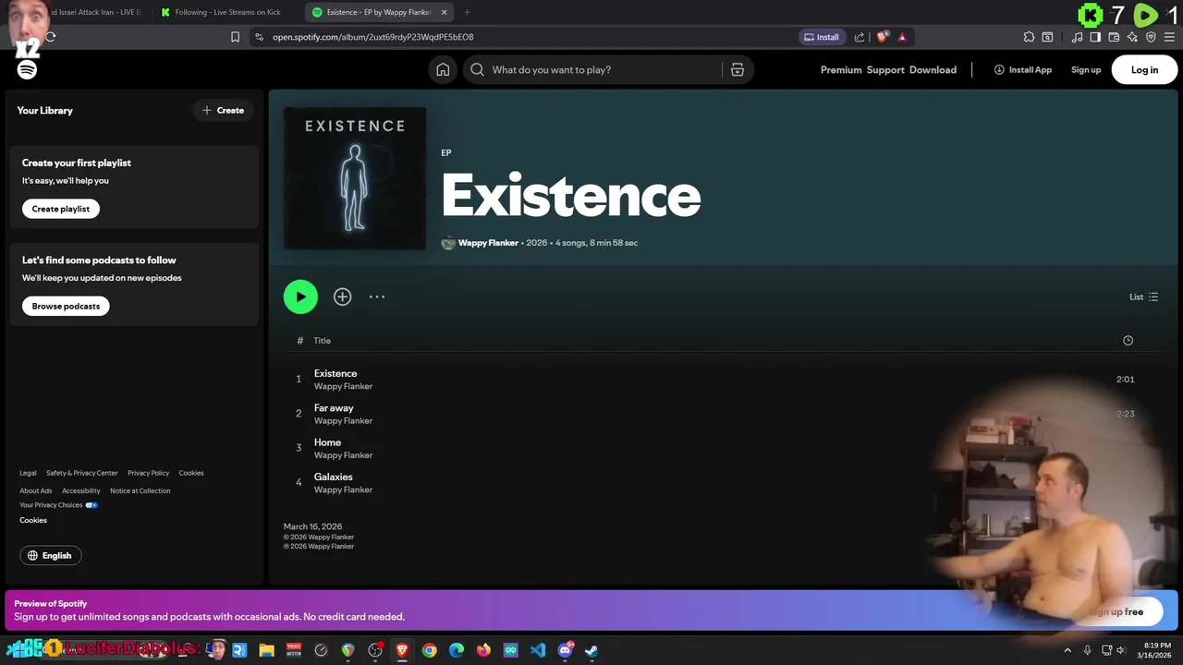This screenshot has height=665, width=1183.
Task: Toggle the browser sidebar panel
Action: tap(1095, 37)
